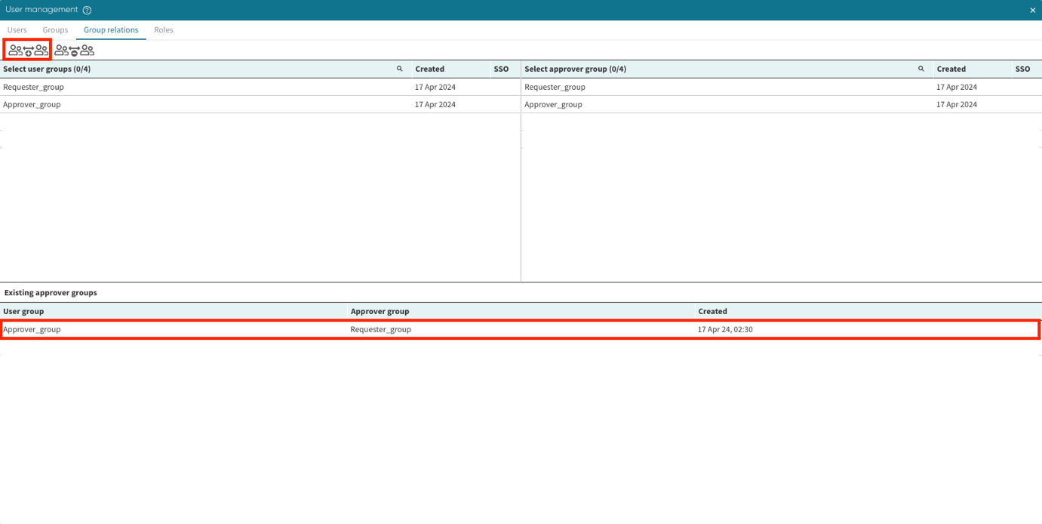Click the add group relation icon
Screen dimensions: 1042x524
click(28, 51)
